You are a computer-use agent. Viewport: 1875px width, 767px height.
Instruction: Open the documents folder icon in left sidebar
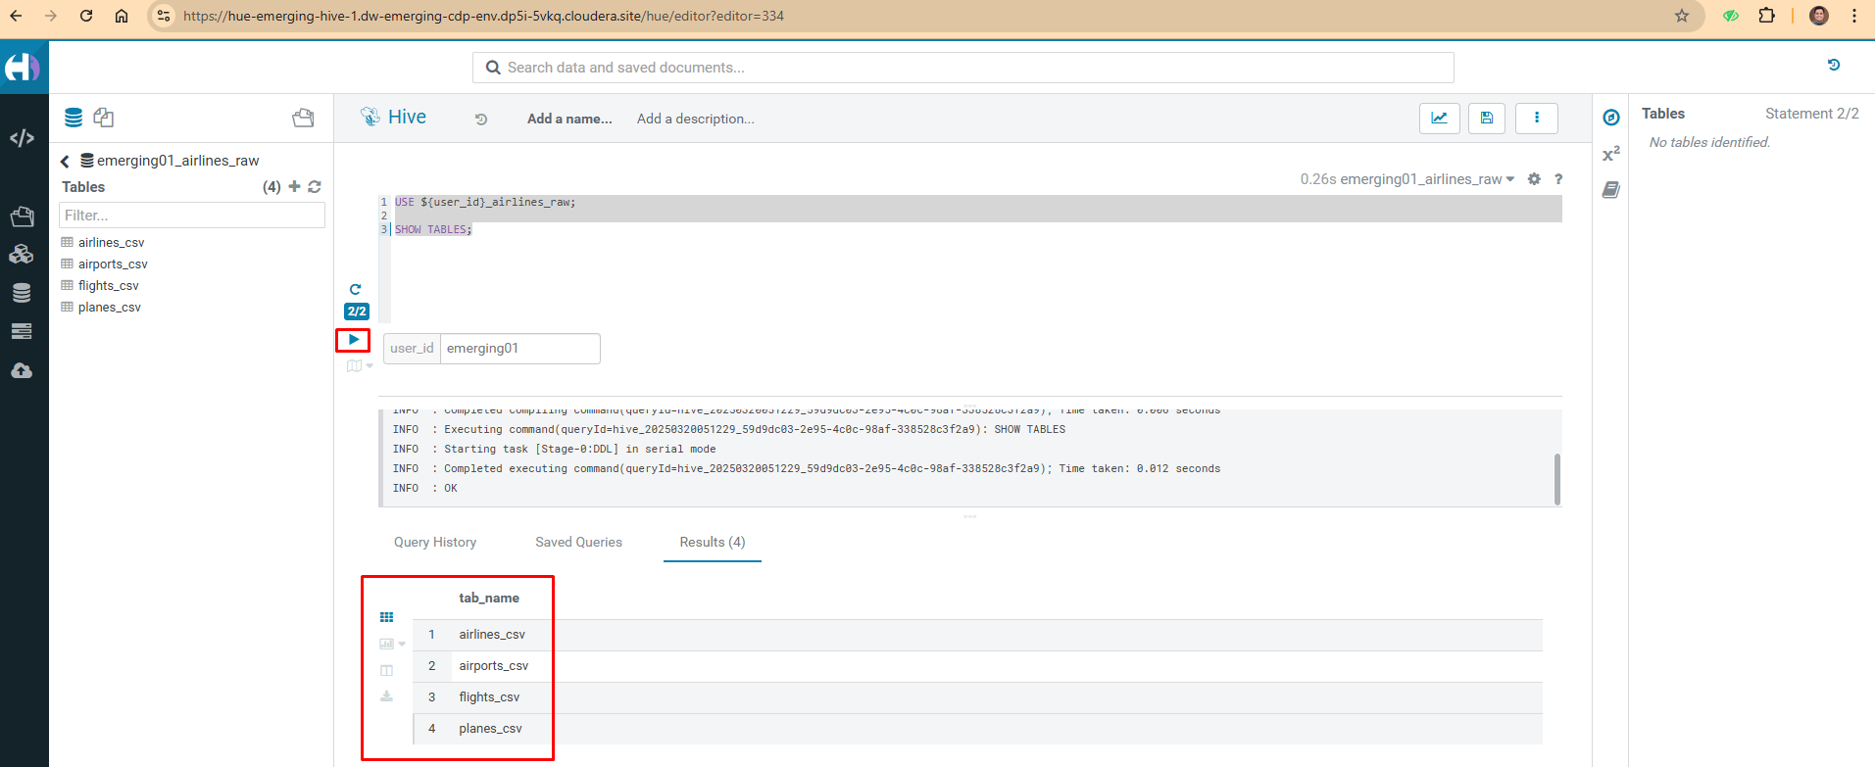(22, 216)
